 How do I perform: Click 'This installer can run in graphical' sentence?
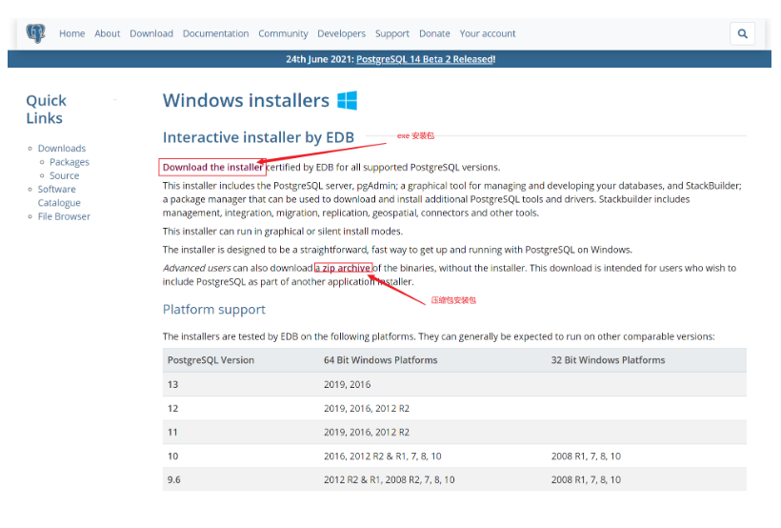pyautogui.click(x=283, y=232)
